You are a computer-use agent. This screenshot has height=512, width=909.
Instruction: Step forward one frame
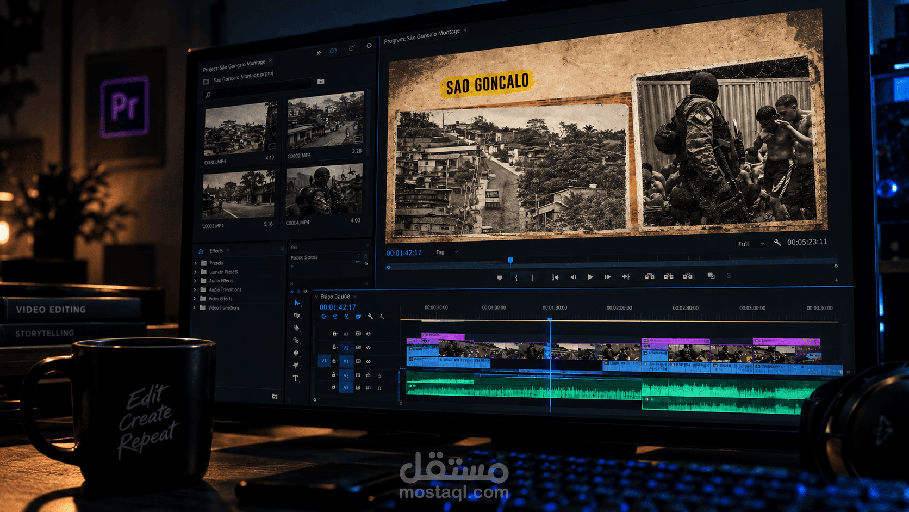608,277
